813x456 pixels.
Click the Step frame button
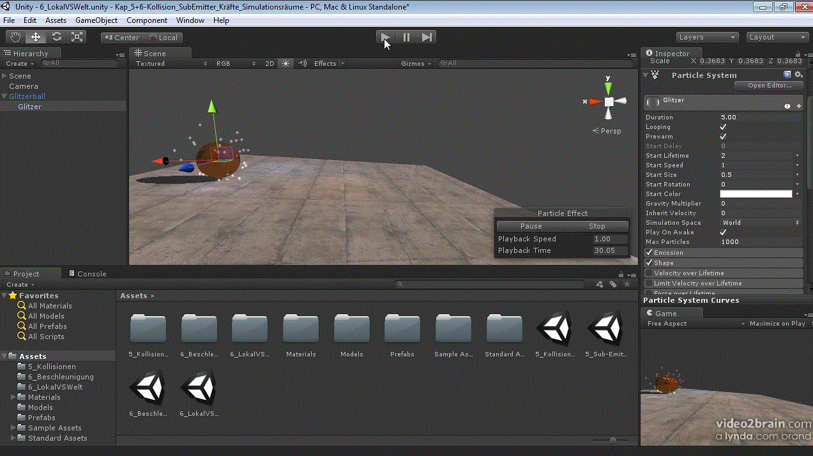click(427, 37)
